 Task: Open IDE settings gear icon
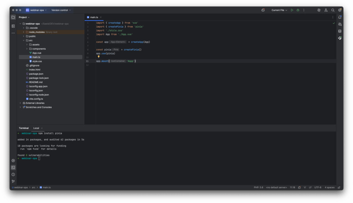pos(340,10)
